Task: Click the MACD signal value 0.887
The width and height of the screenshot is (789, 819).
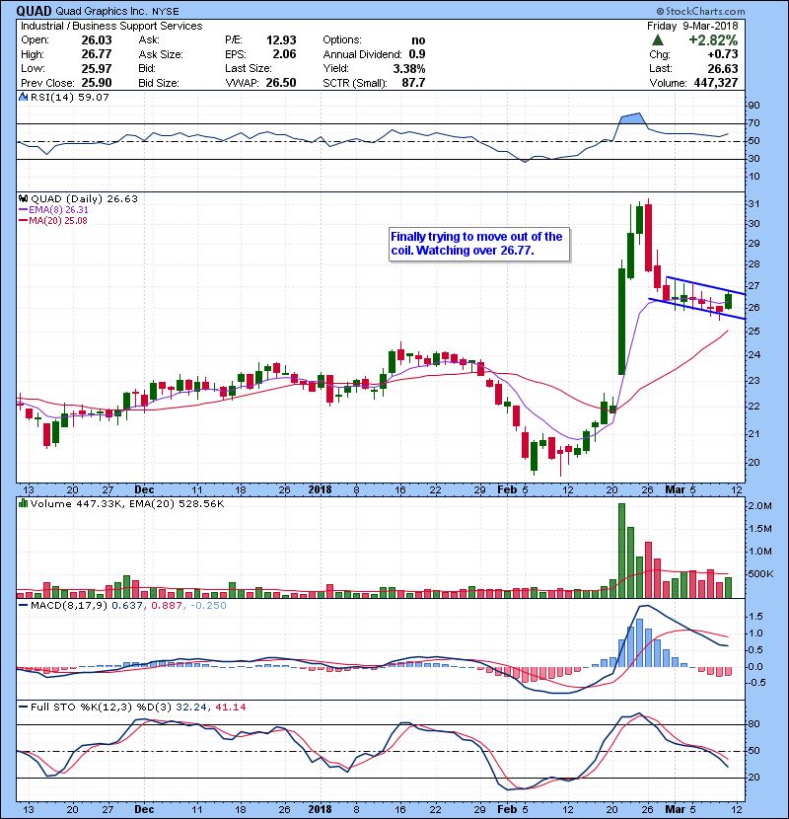Action: tap(167, 606)
